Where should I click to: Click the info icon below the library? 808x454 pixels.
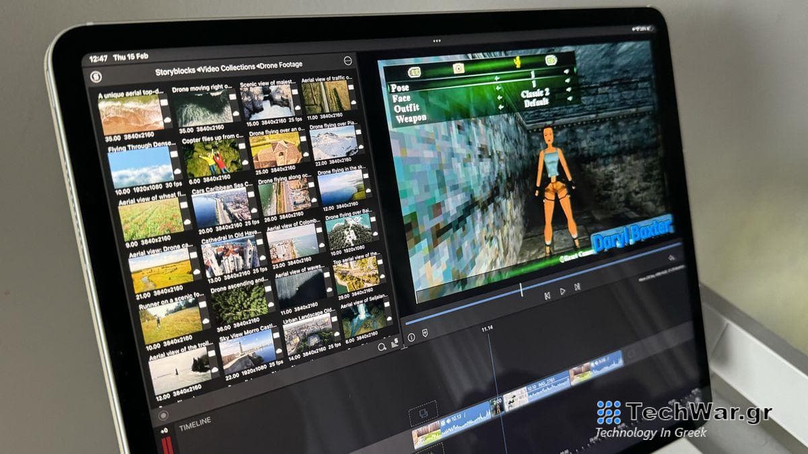411,338
